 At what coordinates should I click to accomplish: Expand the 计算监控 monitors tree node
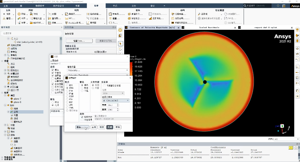pyautogui.click(x=5, y=74)
